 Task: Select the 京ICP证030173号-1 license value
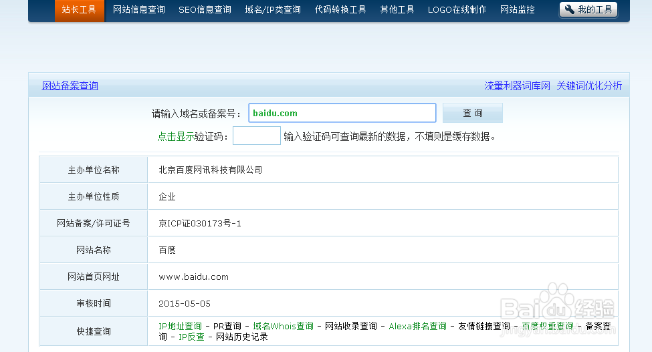point(199,223)
